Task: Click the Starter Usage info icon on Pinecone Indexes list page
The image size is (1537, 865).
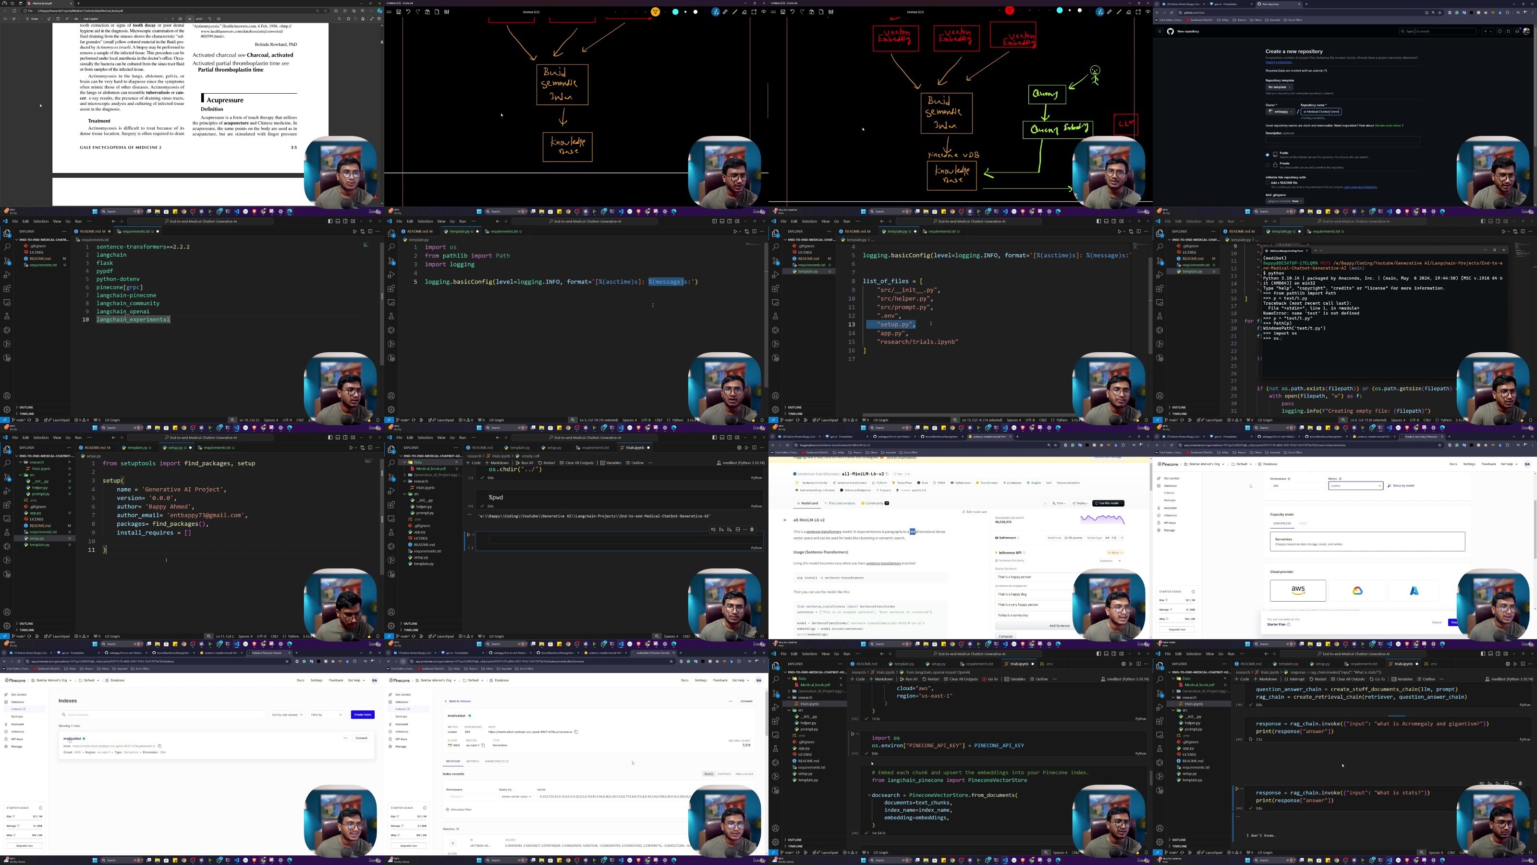Action: coord(40,808)
